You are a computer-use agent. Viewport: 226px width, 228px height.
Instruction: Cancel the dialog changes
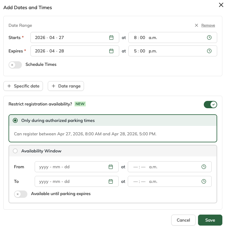[183, 220]
